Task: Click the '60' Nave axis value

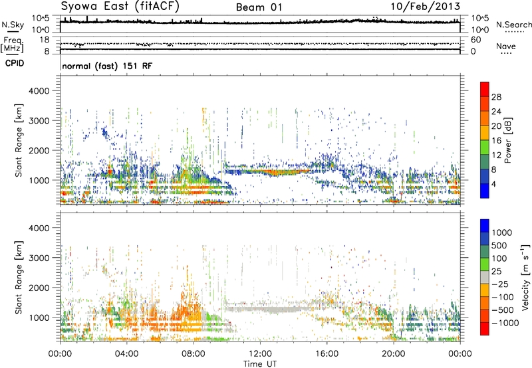Action: (475, 40)
